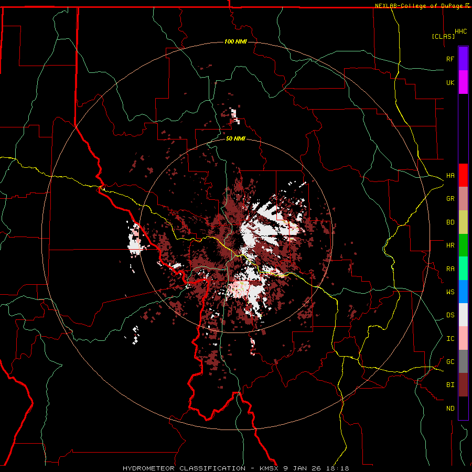Click the HA red legend swatch
Viewport: 472px width, 472px height.
coord(463,175)
